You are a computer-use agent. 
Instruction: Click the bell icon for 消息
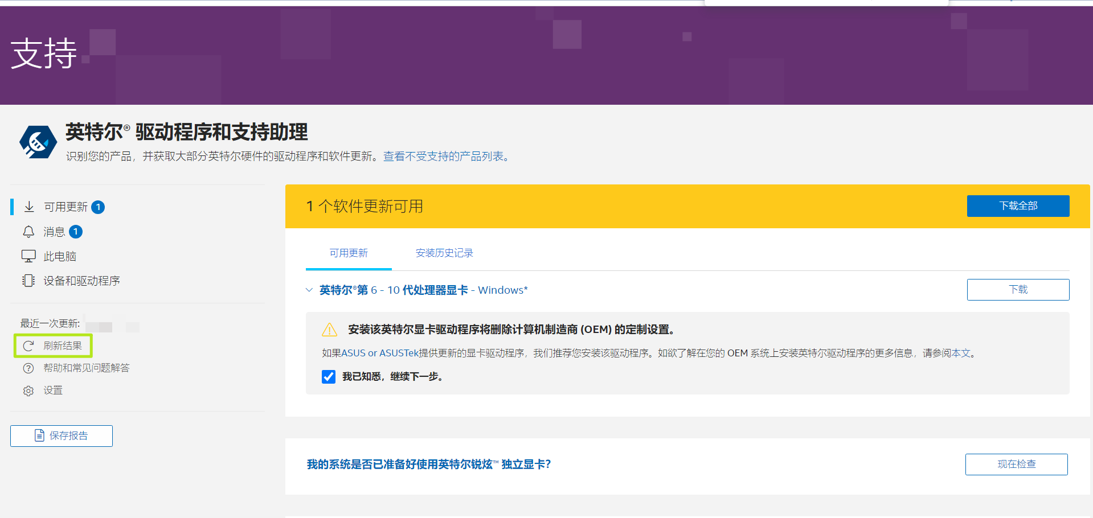click(28, 232)
